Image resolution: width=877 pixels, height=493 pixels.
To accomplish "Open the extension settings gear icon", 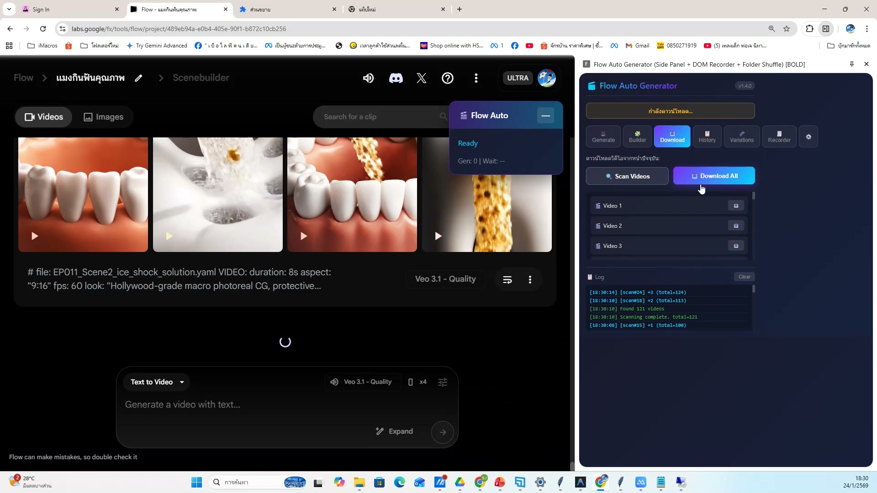I will (808, 136).
